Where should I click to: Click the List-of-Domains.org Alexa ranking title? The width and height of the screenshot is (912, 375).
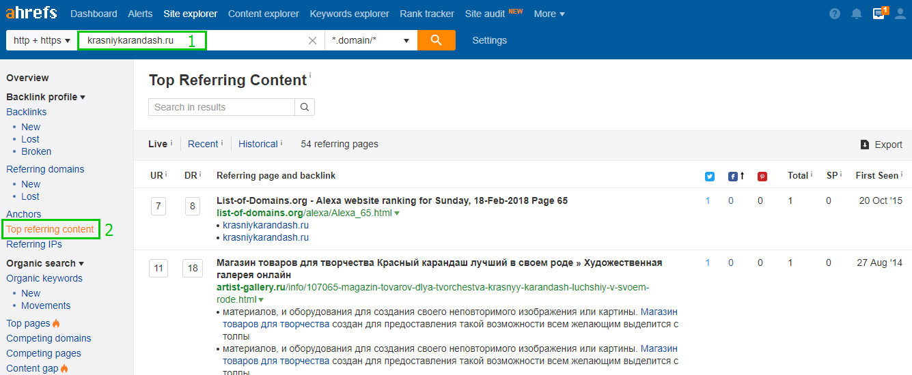pos(392,200)
